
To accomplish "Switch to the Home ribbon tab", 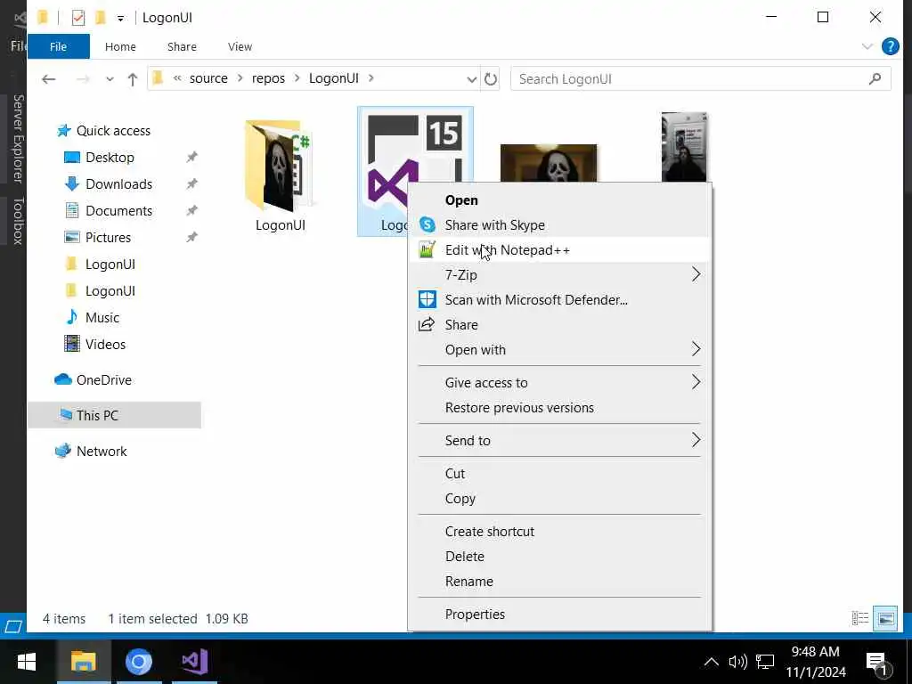I will point(120,46).
